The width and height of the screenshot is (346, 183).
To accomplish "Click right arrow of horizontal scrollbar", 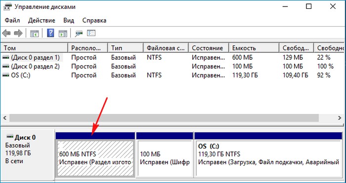I will coord(340,118).
